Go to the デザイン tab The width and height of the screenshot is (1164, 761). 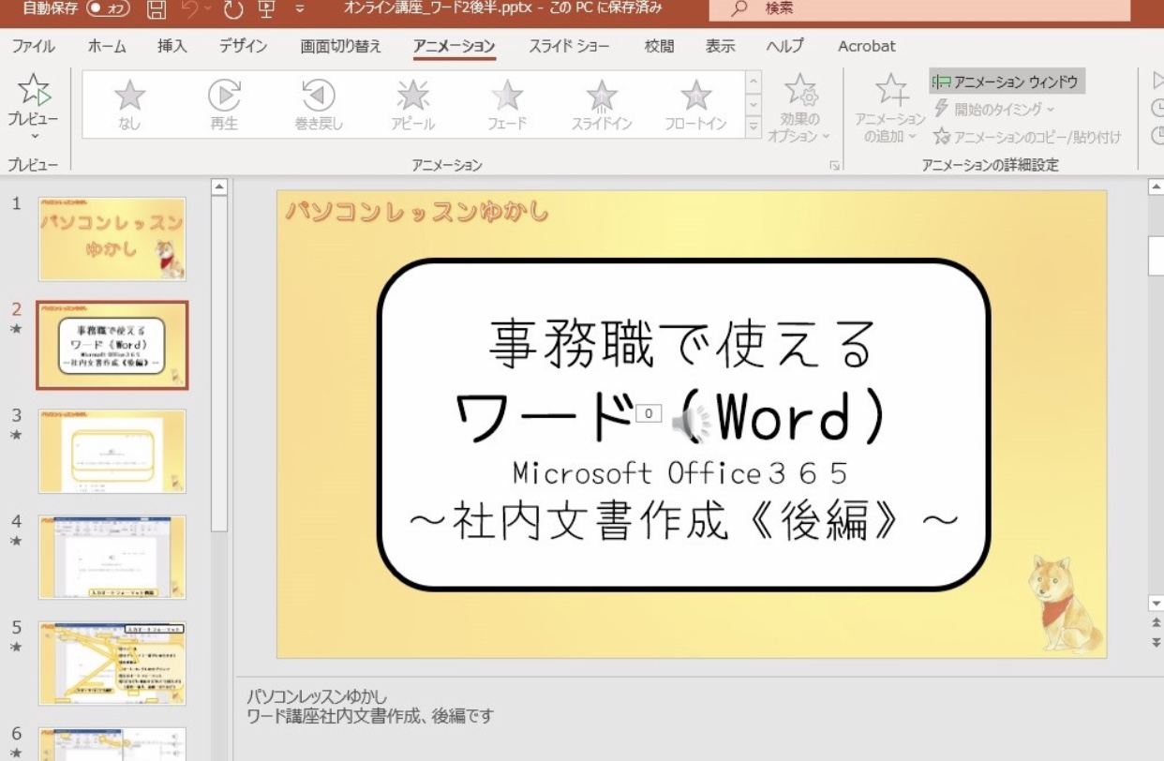click(x=243, y=46)
